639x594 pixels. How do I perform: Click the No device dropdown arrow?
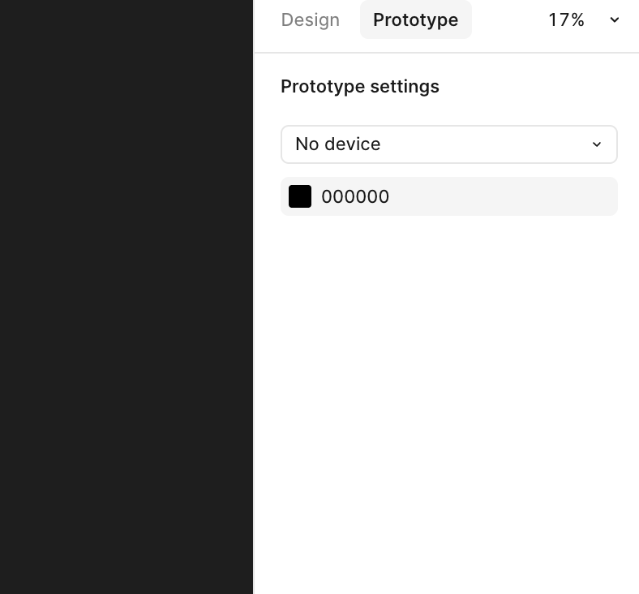(x=597, y=144)
